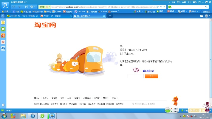The height and width of the screenshot is (119, 212).
Task: Open the new tab plus button
Action: (x=110, y=16)
